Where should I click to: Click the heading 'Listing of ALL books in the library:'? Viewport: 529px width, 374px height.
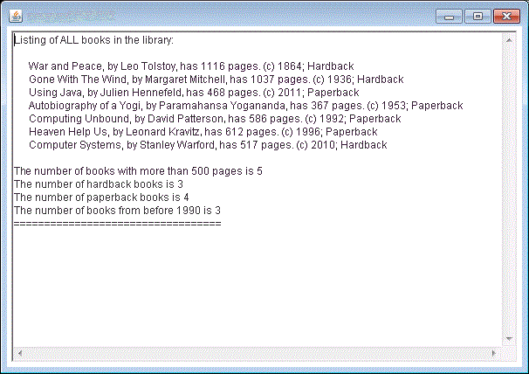[93, 40]
